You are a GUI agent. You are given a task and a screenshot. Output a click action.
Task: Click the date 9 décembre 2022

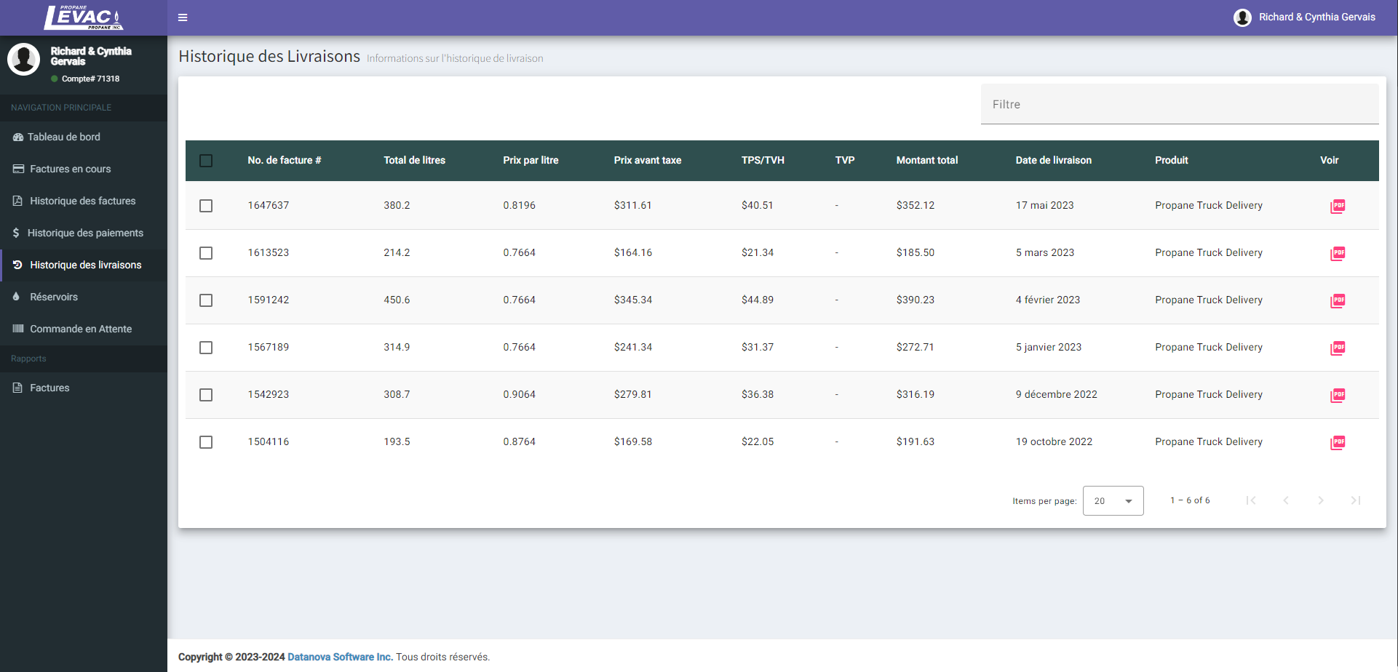tap(1056, 394)
